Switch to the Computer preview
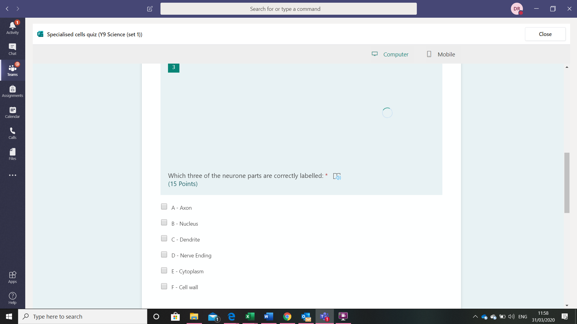This screenshot has width=577, height=324. pos(392,54)
